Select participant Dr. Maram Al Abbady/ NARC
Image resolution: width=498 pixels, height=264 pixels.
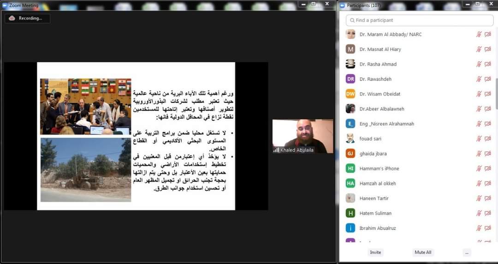tap(390, 34)
